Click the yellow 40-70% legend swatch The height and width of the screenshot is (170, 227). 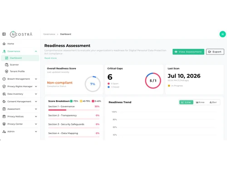(81, 101)
